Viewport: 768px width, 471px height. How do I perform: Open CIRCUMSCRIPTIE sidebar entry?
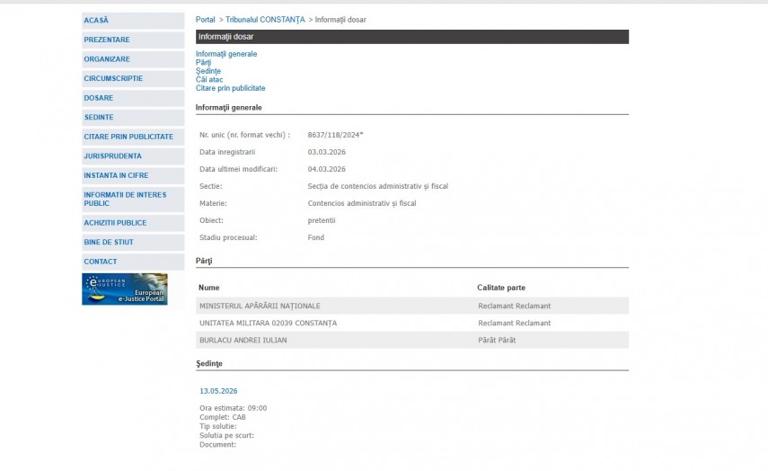pyautogui.click(x=113, y=78)
